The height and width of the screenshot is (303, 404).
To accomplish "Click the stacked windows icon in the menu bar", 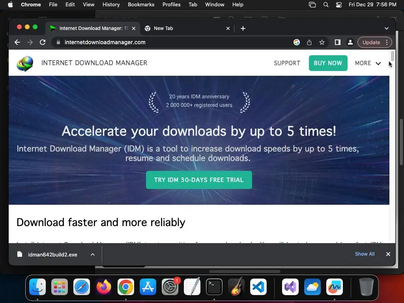I will click(x=312, y=5).
